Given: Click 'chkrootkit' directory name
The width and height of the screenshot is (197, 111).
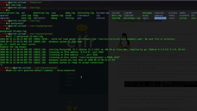Looking at the screenshot, I should click(x=39, y=18).
